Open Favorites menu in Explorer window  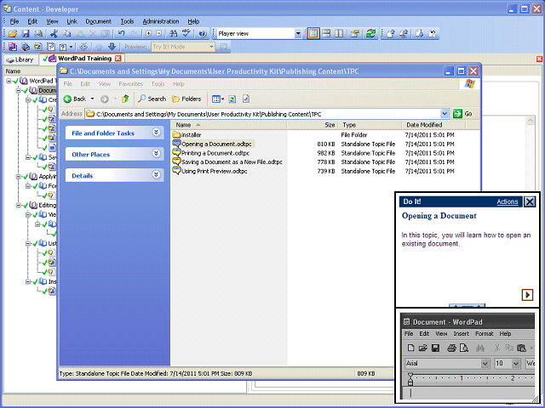(x=130, y=84)
